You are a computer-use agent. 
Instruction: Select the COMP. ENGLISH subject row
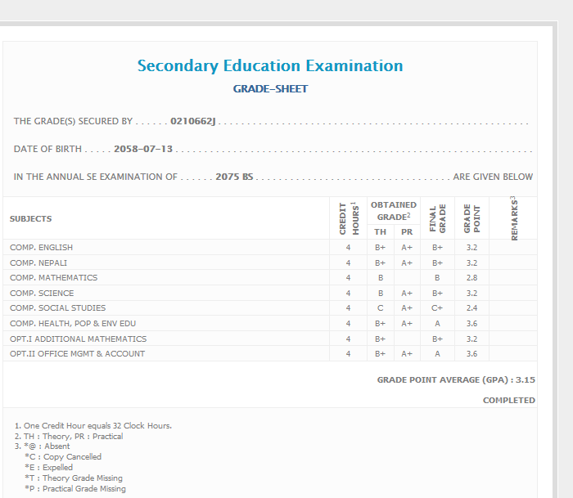(x=42, y=248)
